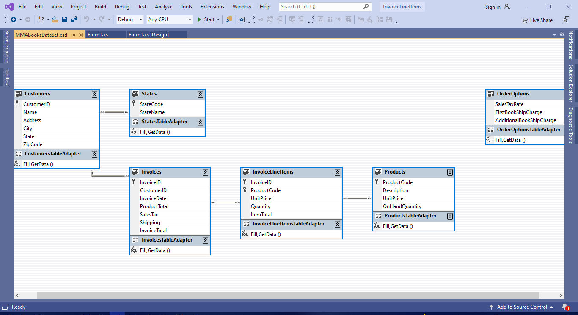
Task: Click the Visual Studio logo icon
Action: (x=9, y=7)
